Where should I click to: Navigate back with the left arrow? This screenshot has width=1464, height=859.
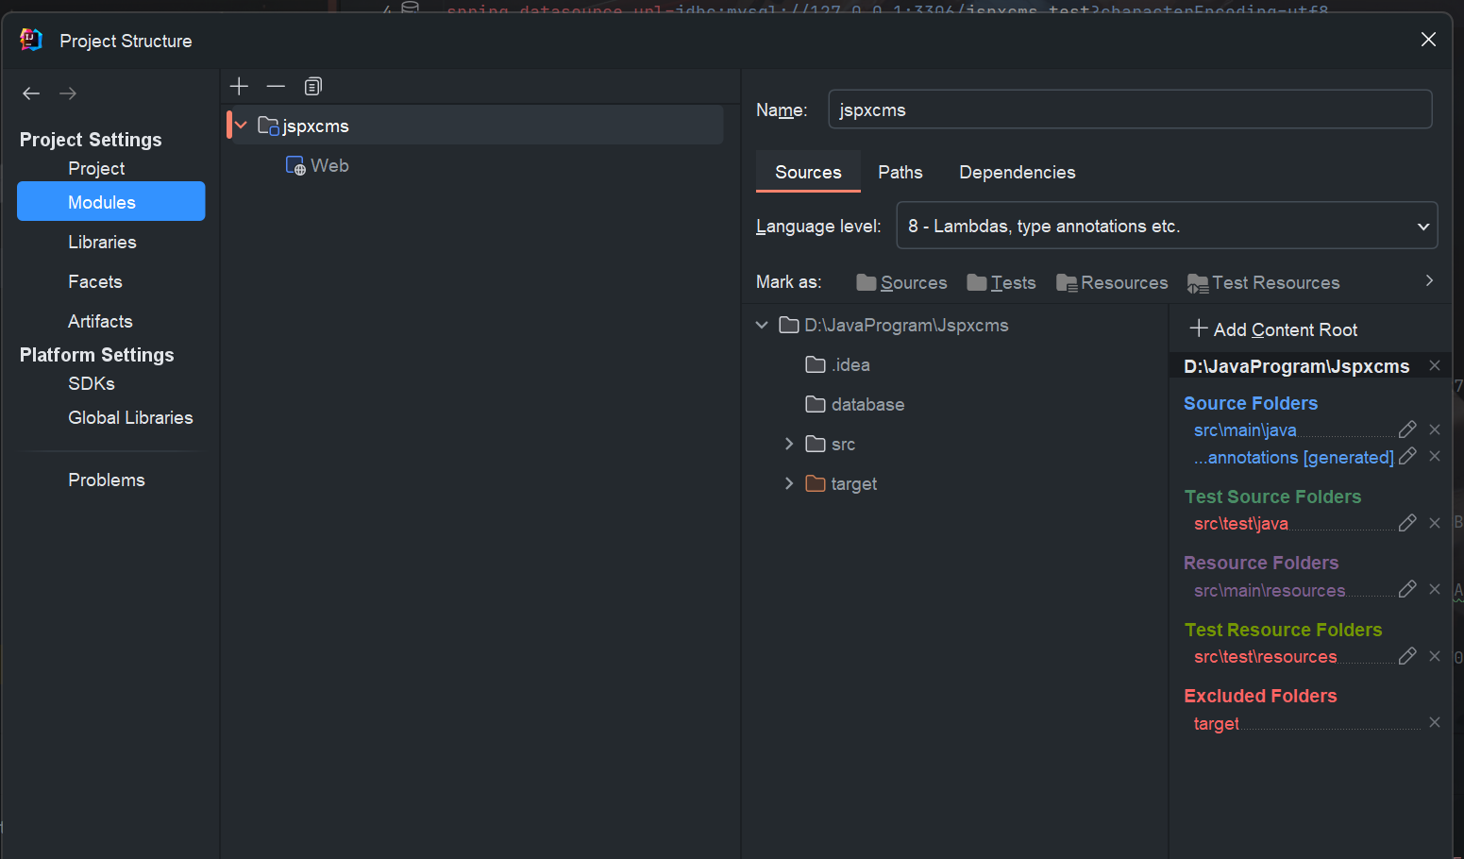[31, 93]
